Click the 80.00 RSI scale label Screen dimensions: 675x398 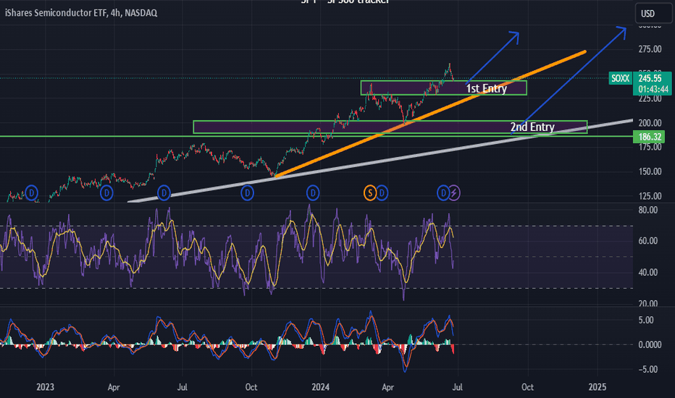pos(648,210)
